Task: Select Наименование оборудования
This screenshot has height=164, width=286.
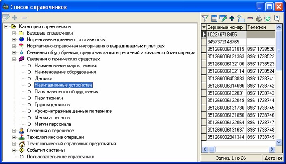Action: (x=65, y=72)
